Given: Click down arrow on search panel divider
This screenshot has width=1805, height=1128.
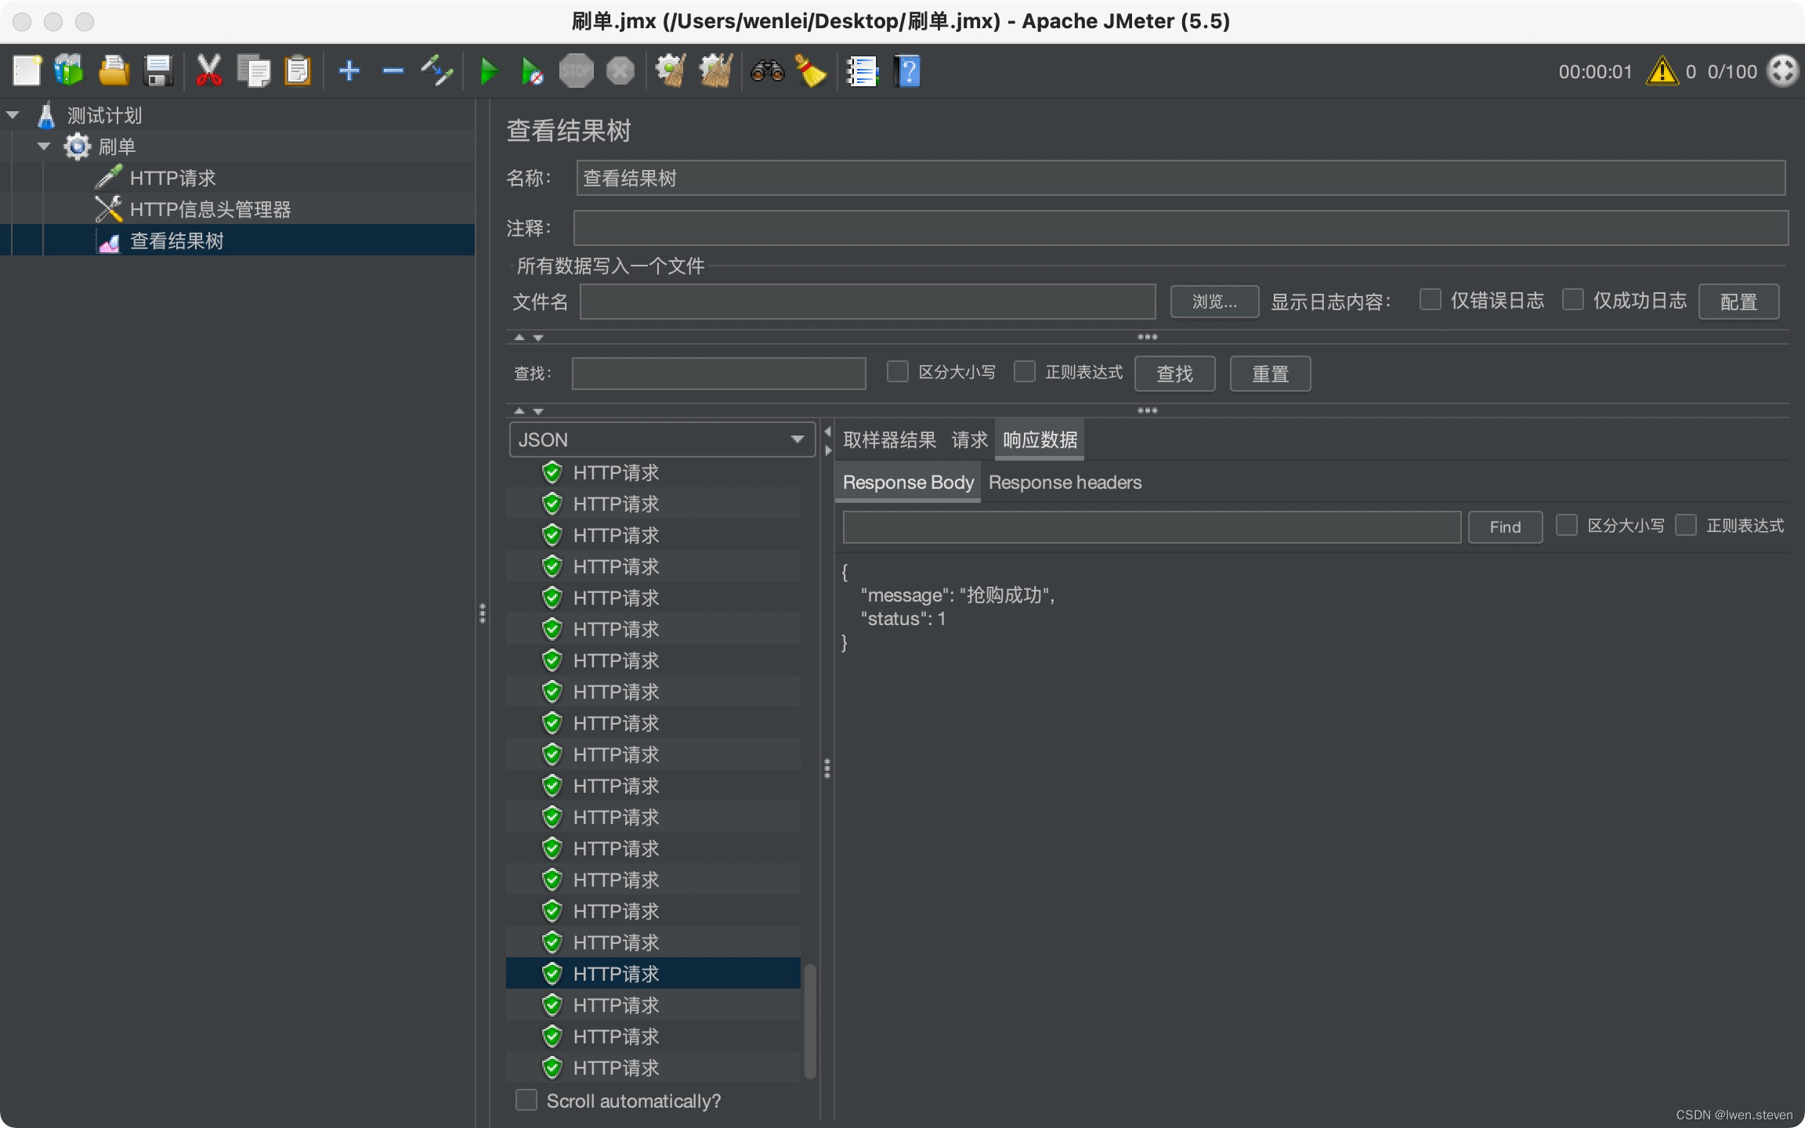Looking at the screenshot, I should point(538,411).
